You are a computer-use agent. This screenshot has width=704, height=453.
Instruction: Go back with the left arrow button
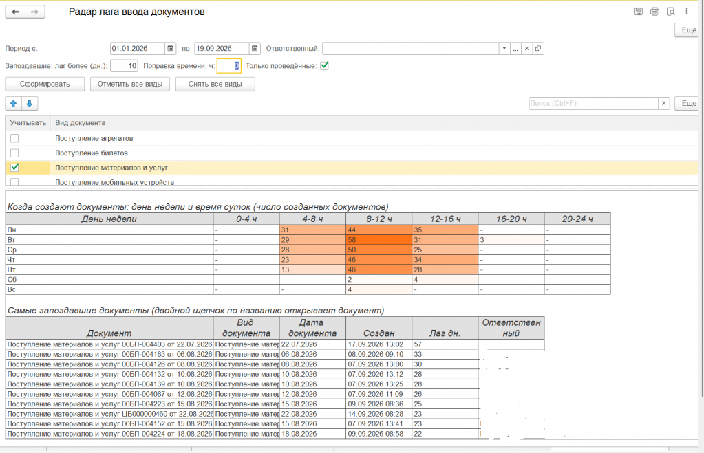(15, 12)
